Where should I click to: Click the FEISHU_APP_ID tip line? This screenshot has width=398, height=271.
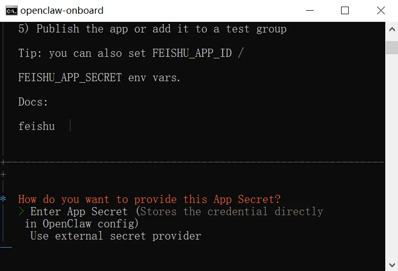131,53
